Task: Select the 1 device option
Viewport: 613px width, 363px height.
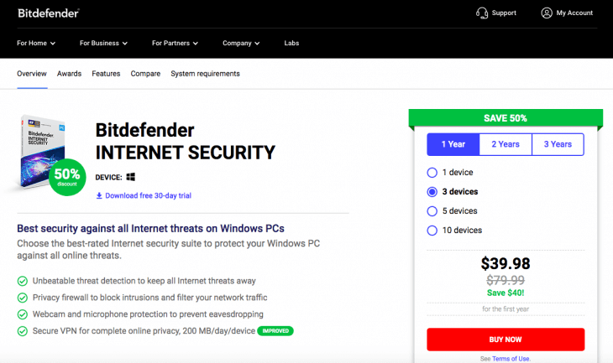Action: 432,173
